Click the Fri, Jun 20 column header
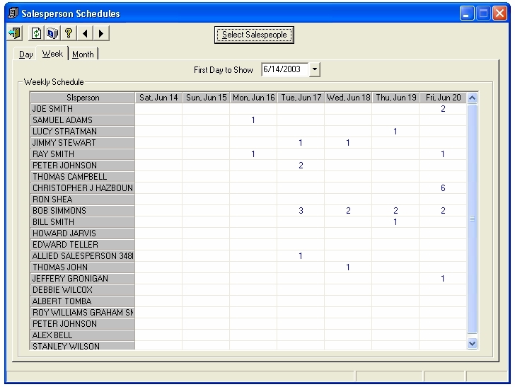This screenshot has height=387, width=515. point(443,98)
